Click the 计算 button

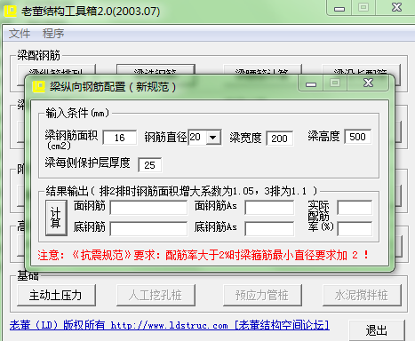(56, 218)
